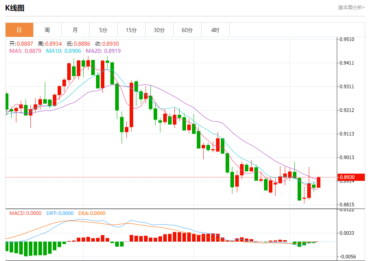Open the 60分 interval tab
The height and width of the screenshot is (261, 370).
[x=187, y=30]
